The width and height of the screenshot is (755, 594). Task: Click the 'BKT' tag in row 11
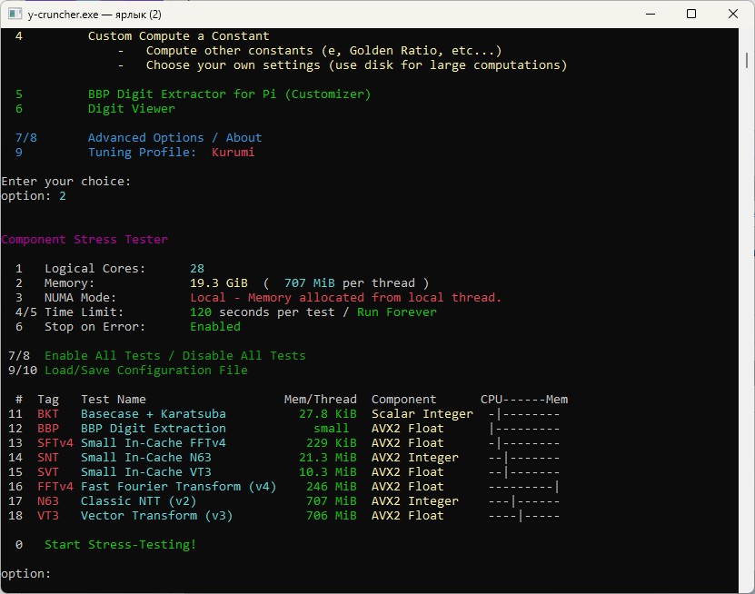pos(48,414)
